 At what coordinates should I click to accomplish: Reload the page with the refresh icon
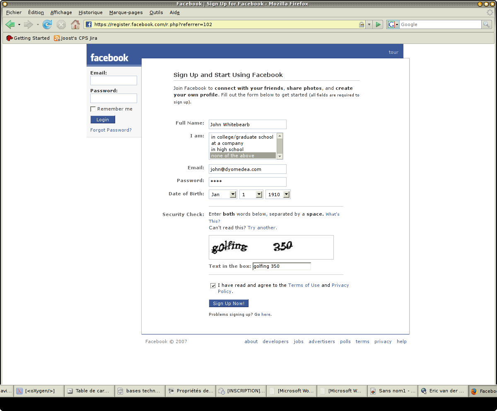tap(47, 25)
